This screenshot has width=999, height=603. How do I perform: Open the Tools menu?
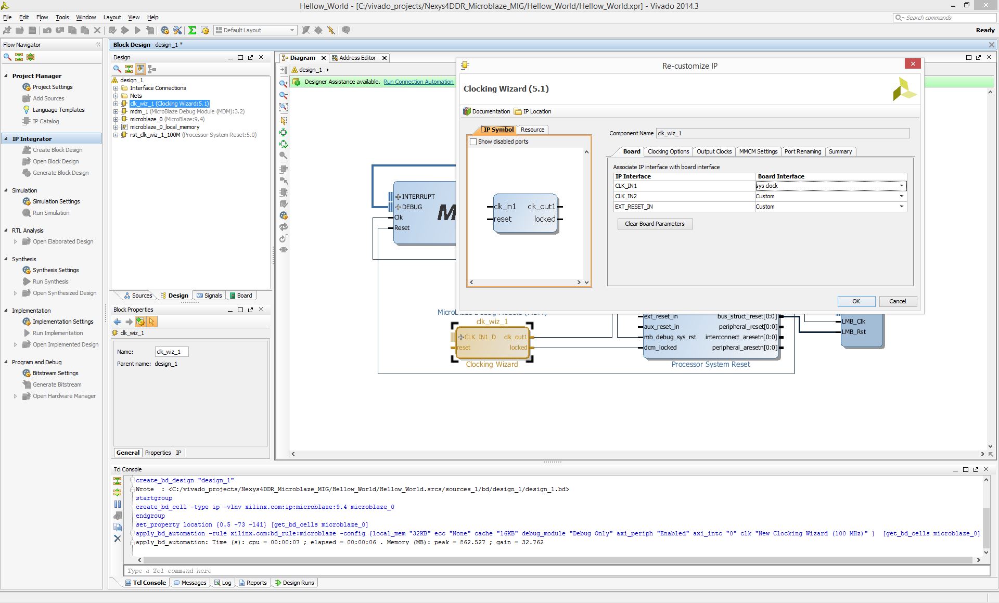click(x=62, y=17)
